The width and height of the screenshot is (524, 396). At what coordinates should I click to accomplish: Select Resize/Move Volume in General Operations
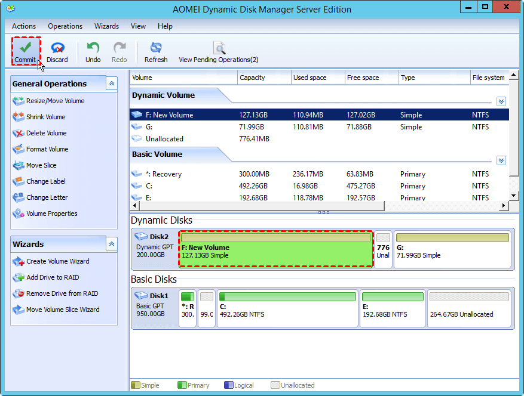click(x=55, y=101)
